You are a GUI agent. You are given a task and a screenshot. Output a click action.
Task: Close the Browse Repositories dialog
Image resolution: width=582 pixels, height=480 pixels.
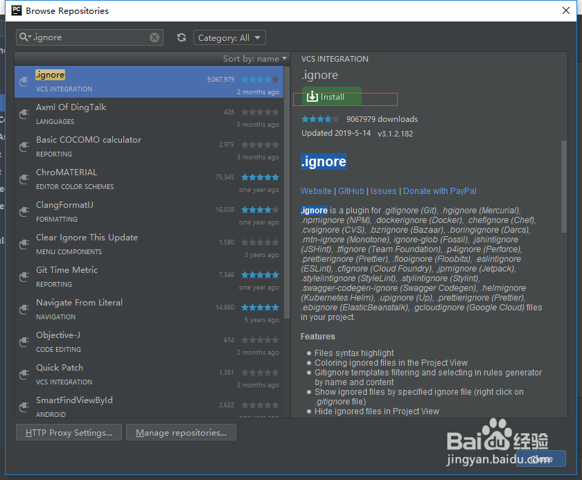tap(565, 10)
